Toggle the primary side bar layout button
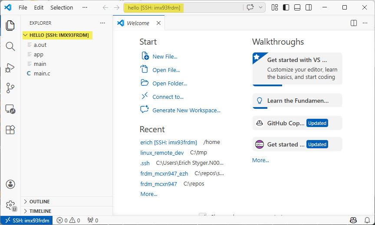Viewport: 375px width, 225px height. (x=286, y=7)
